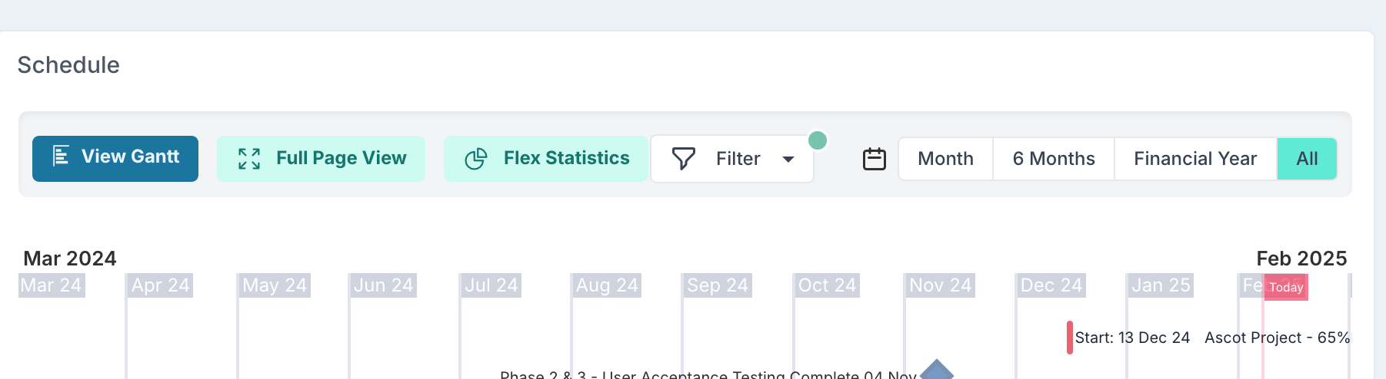The height and width of the screenshot is (379, 1386).
Task: Click the calendar icon beside the Month tab
Action: [x=875, y=159]
